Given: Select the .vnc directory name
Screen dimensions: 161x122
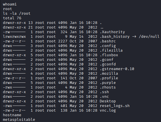Looking at the screenshot, I should point(104,97).
